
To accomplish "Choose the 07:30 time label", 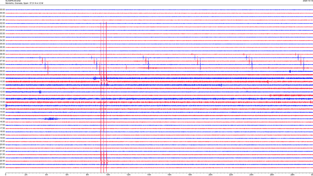I will point(2,61).
